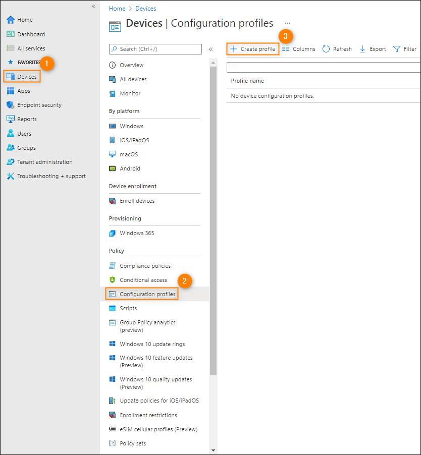Click the Search (Ctrl+/) menu field
This screenshot has width=421, height=455.
click(x=155, y=49)
